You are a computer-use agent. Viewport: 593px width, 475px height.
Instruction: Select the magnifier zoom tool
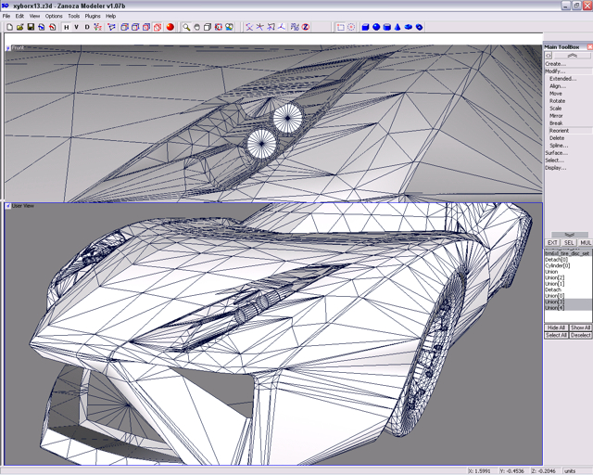pyautogui.click(x=186, y=27)
